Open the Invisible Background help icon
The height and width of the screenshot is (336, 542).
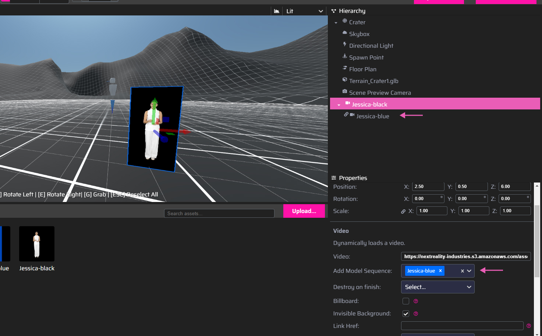tap(416, 314)
